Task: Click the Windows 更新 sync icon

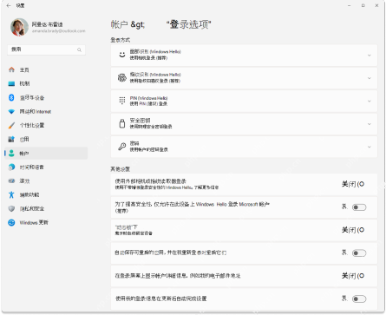Action: (x=11, y=222)
